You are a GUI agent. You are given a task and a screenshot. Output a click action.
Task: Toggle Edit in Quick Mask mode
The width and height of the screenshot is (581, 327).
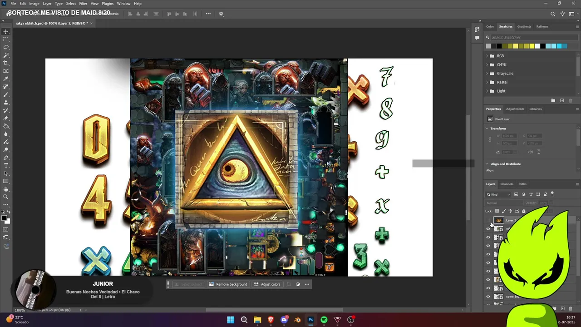coord(6,229)
